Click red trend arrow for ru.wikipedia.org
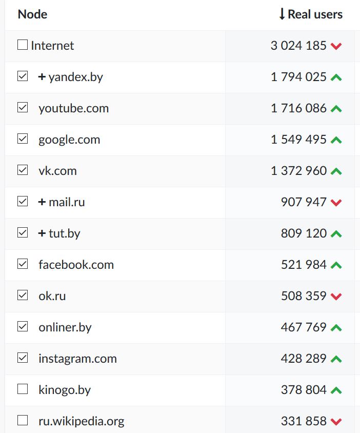This screenshot has height=433, width=360. click(336, 422)
